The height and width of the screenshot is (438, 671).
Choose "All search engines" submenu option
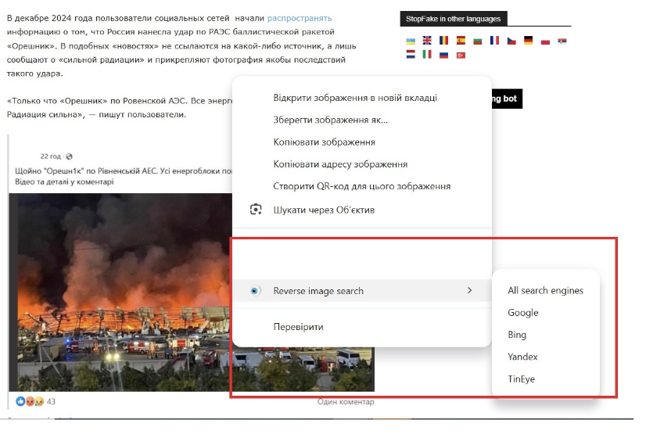(x=545, y=291)
